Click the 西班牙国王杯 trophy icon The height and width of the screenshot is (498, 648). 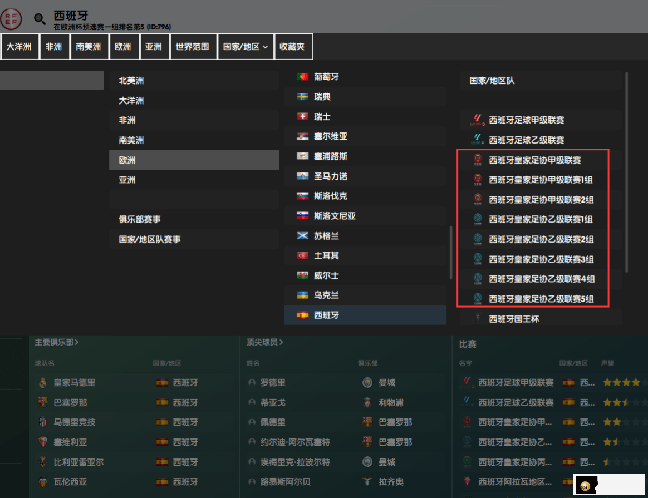pos(477,319)
